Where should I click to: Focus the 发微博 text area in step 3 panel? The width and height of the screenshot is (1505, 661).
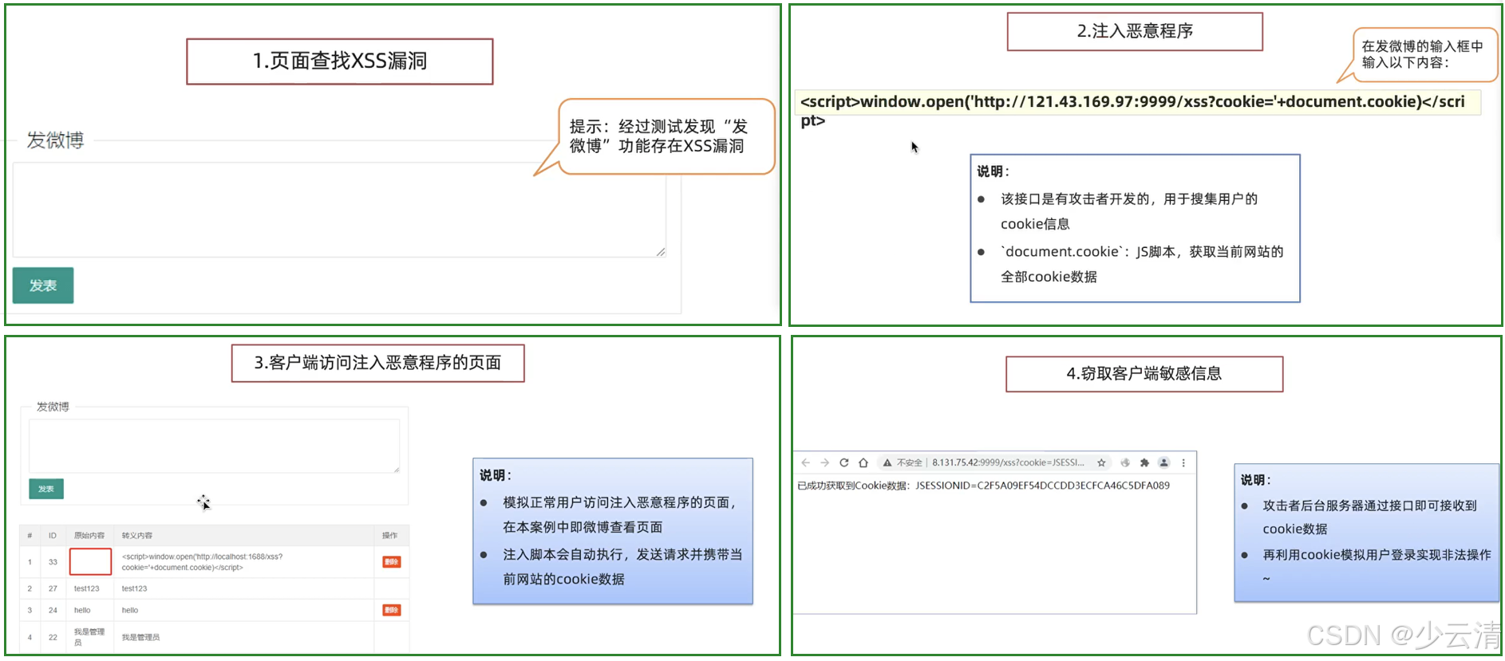click(214, 446)
